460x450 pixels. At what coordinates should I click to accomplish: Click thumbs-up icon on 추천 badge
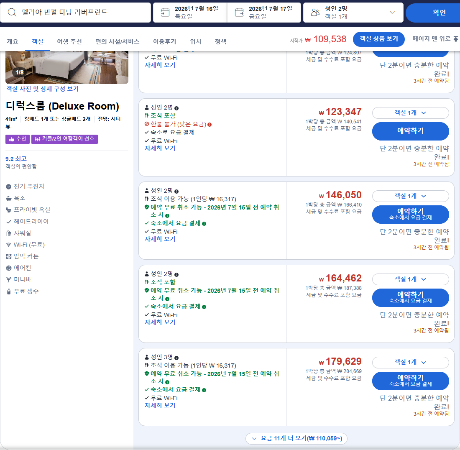[x=12, y=139]
